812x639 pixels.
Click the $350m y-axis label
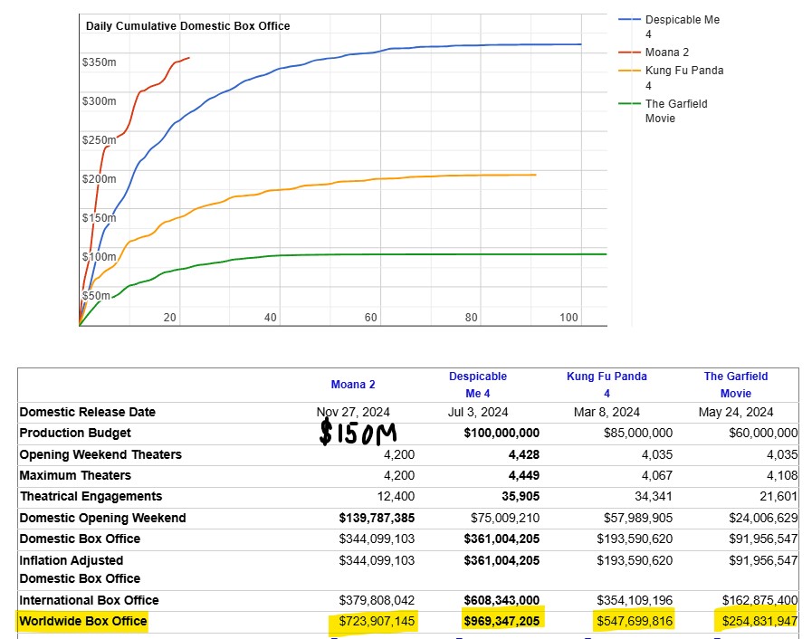(x=99, y=62)
